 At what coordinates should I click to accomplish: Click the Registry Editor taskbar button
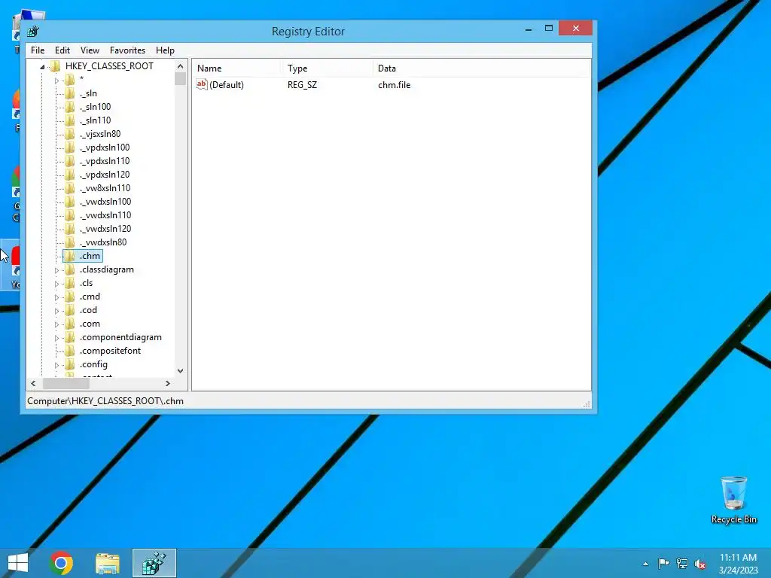coord(154,563)
